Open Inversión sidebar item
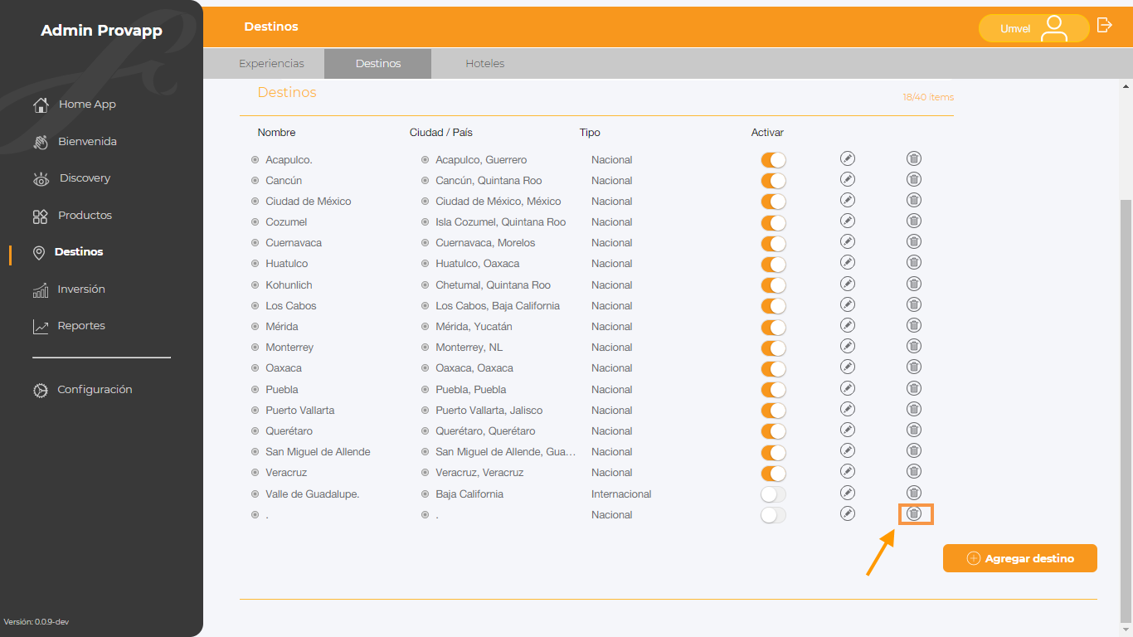 (x=69, y=289)
